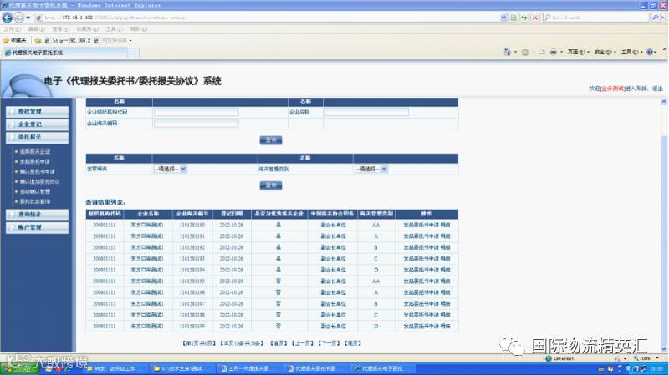
Task: Open the 工具(O) command bar dropdown
Action: coord(632,52)
